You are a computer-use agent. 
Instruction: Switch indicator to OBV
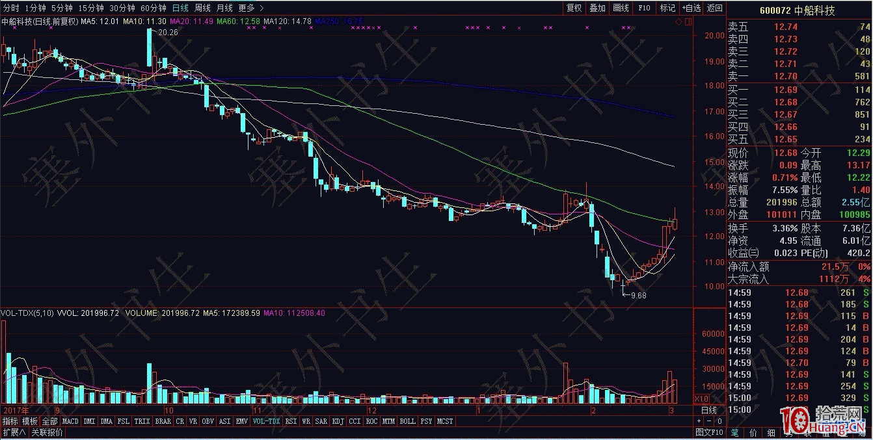[208, 421]
